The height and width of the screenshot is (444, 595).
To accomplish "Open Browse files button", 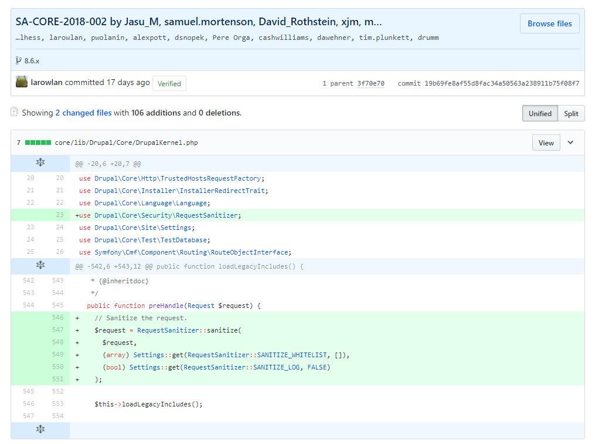I will (x=549, y=24).
